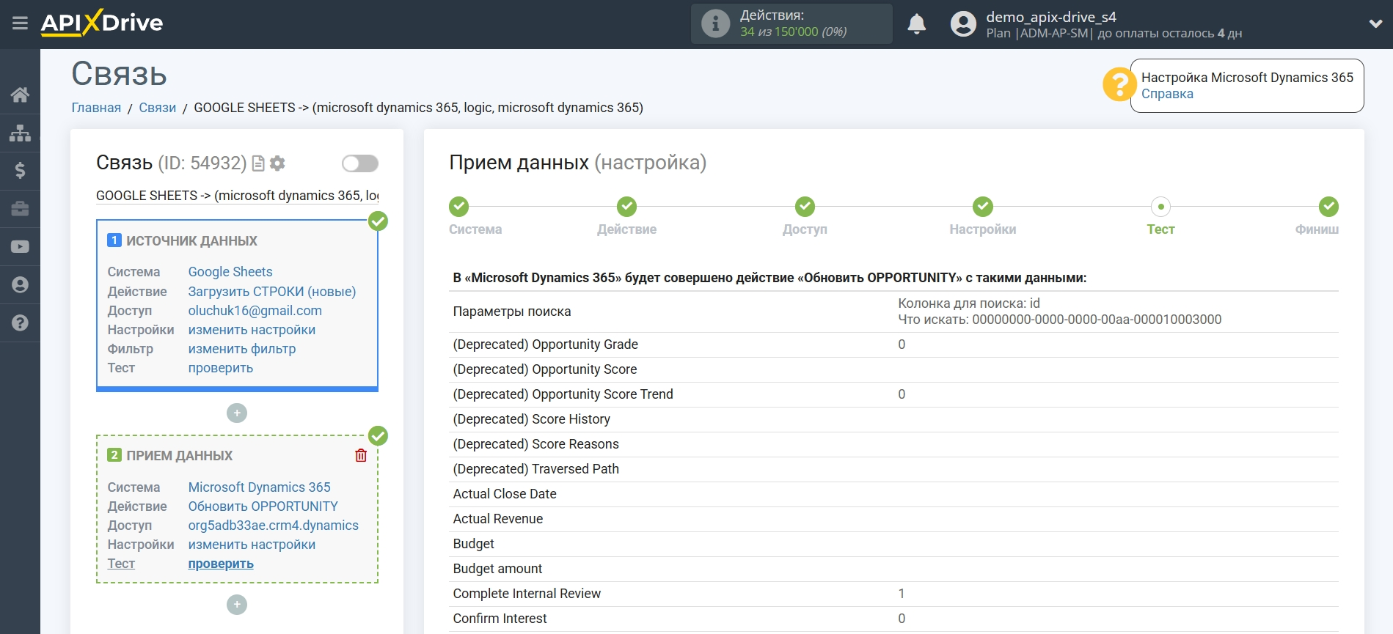Click the document copy icon near connection ID
Screen dimensions: 1393x634
click(258, 163)
